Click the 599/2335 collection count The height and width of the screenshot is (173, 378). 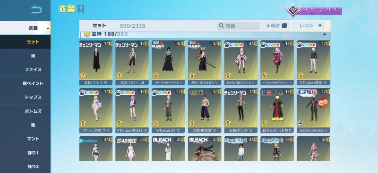click(x=132, y=26)
